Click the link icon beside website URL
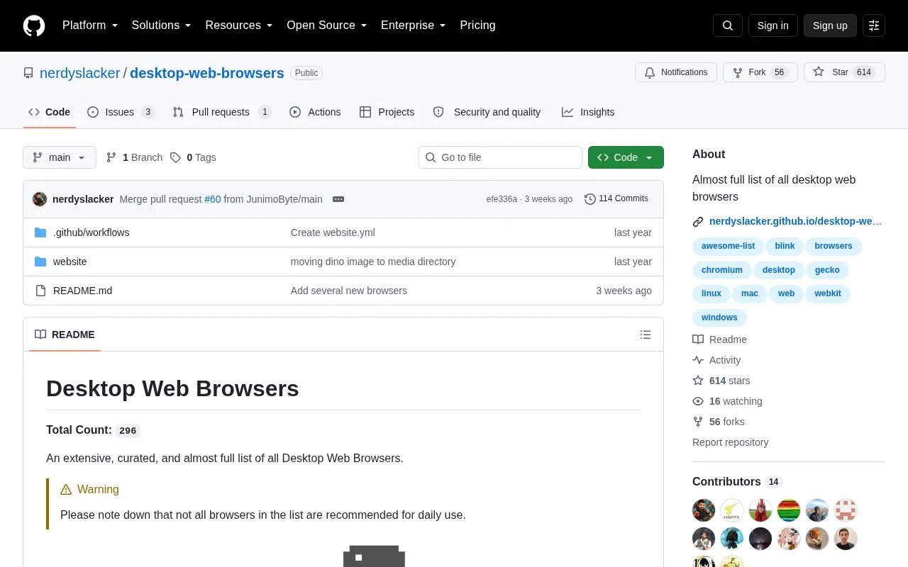The image size is (908, 567). (x=698, y=221)
